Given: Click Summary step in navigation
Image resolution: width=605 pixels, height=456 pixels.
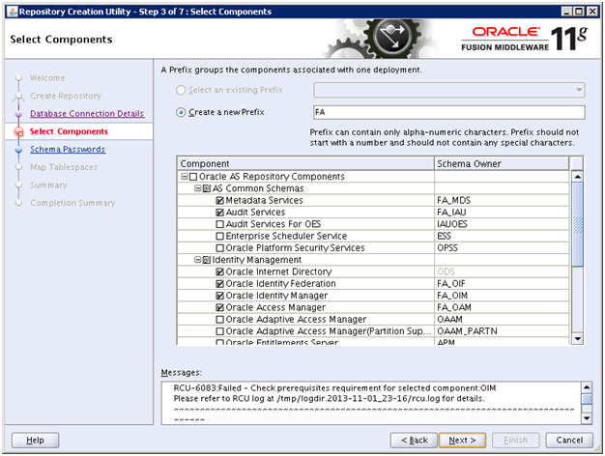Looking at the screenshot, I should click(48, 185).
